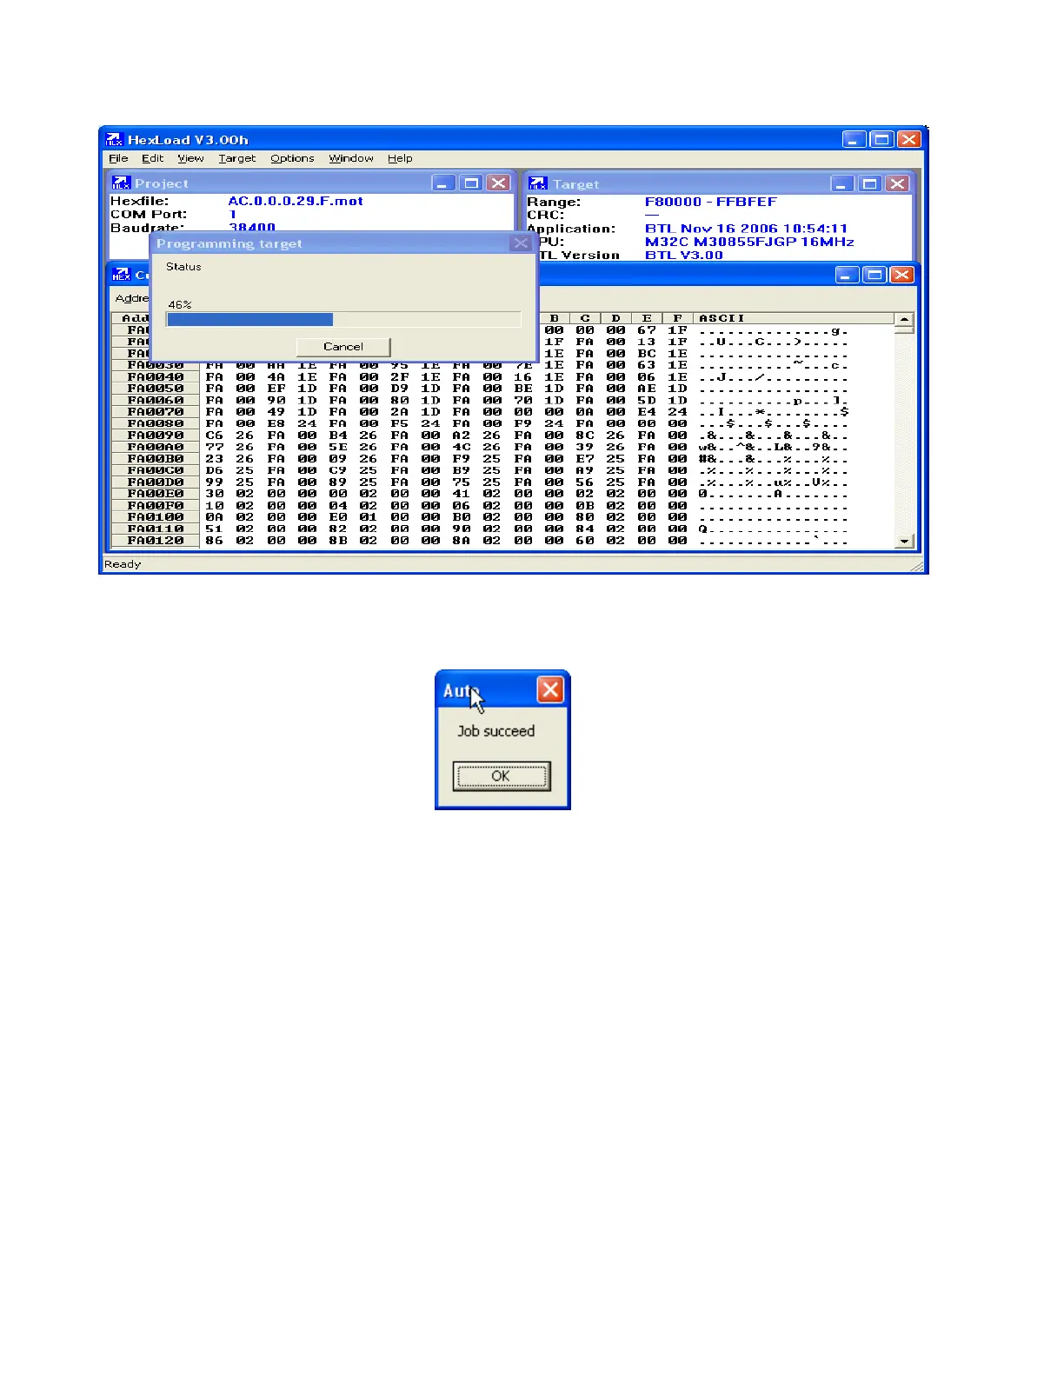Screen dimensions: 1064x1377
Task: Select CPU value M32C M30855FJGP 16MHz
Action: tap(749, 242)
